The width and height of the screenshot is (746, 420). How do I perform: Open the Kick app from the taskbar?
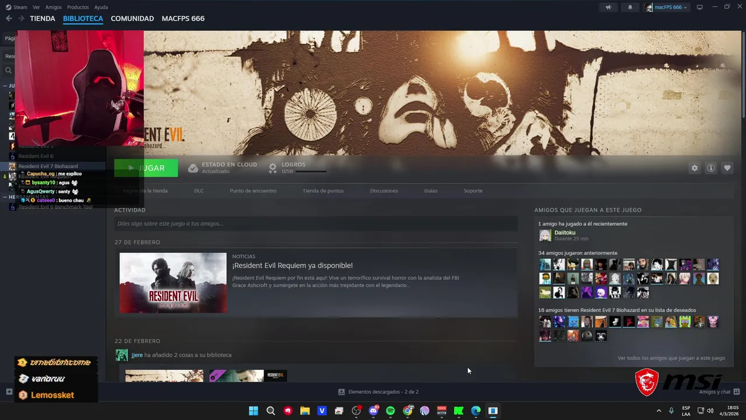459,411
